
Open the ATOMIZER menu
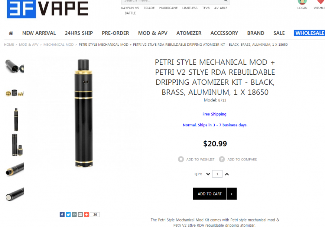pos(189,33)
